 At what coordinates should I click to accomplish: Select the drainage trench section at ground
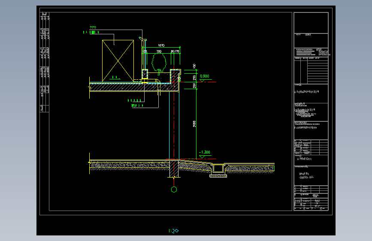(218, 170)
